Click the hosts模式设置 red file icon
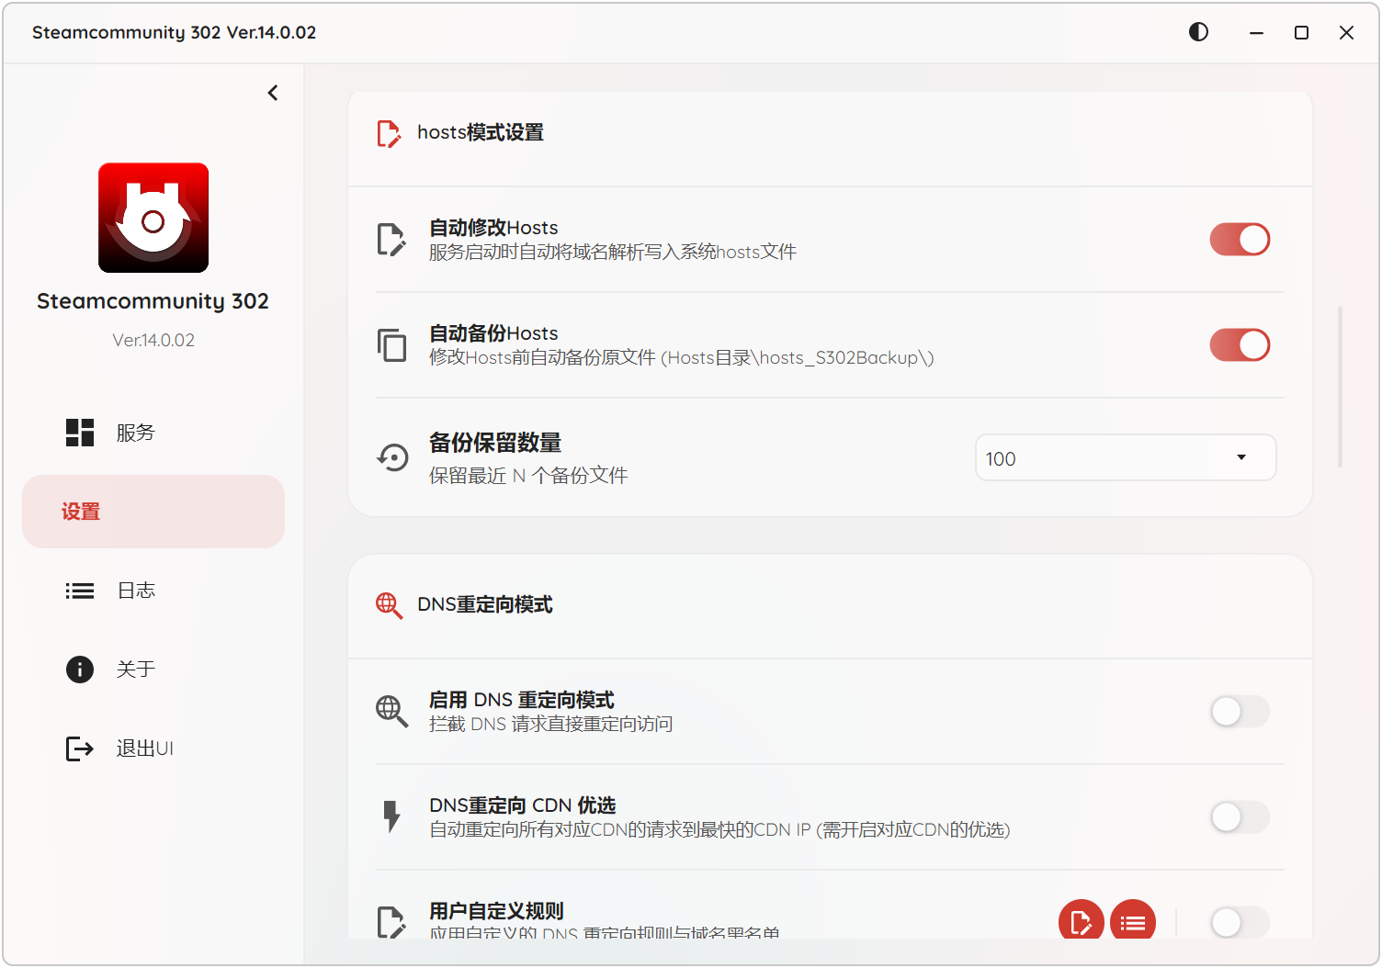The height and width of the screenshot is (968, 1382). click(x=389, y=133)
